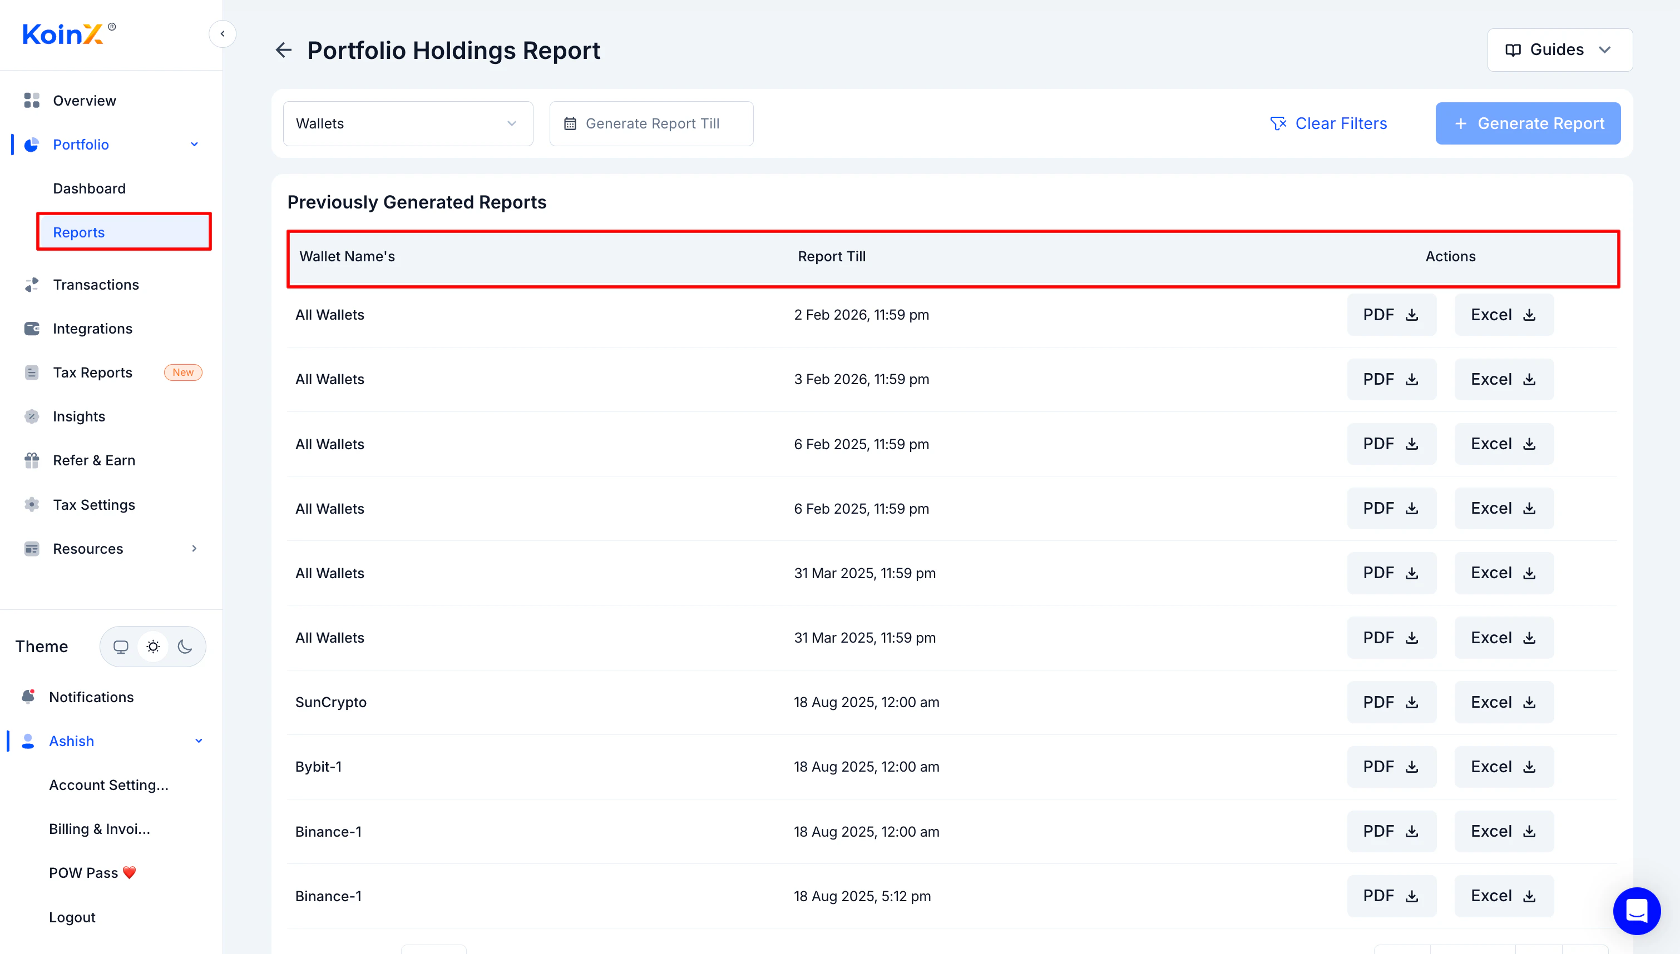Click the Overview grid icon in sidebar
Image resolution: width=1680 pixels, height=954 pixels.
click(x=32, y=100)
